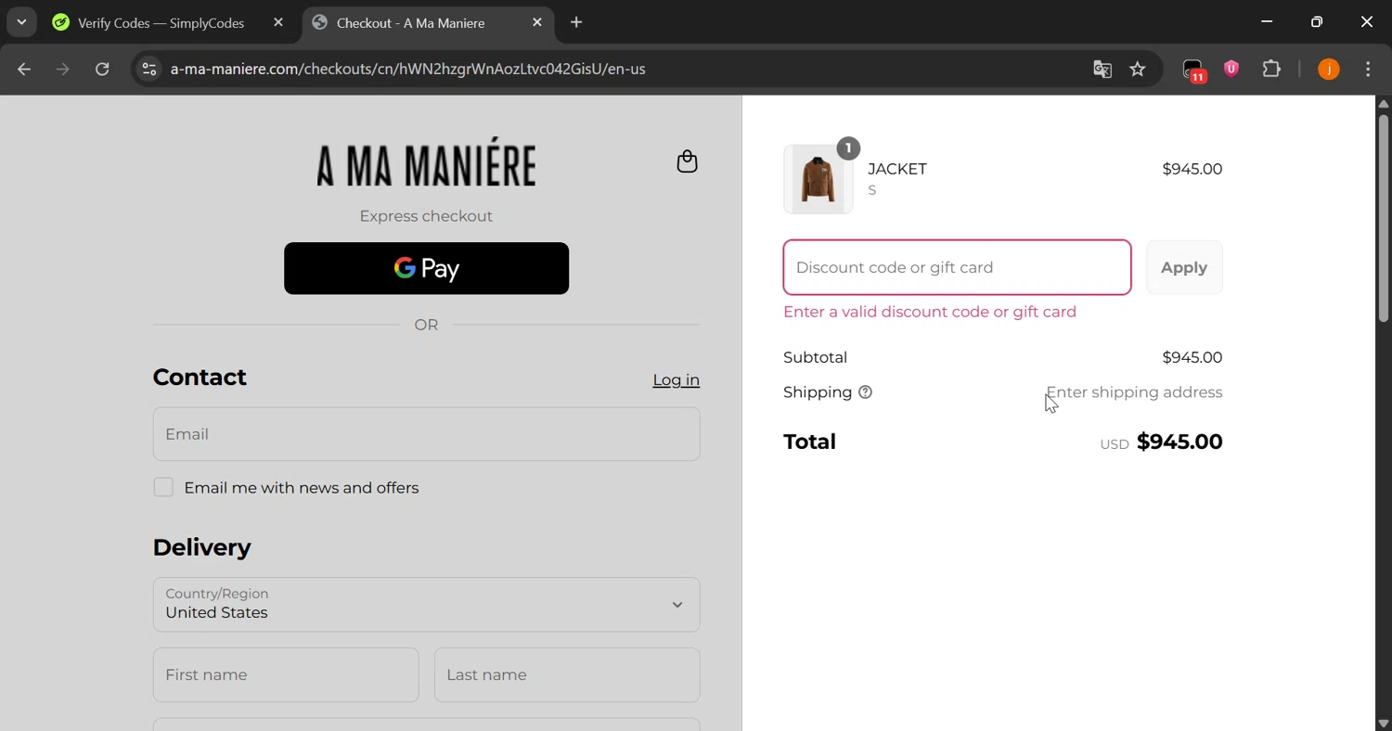Click the Log in link

(676, 379)
